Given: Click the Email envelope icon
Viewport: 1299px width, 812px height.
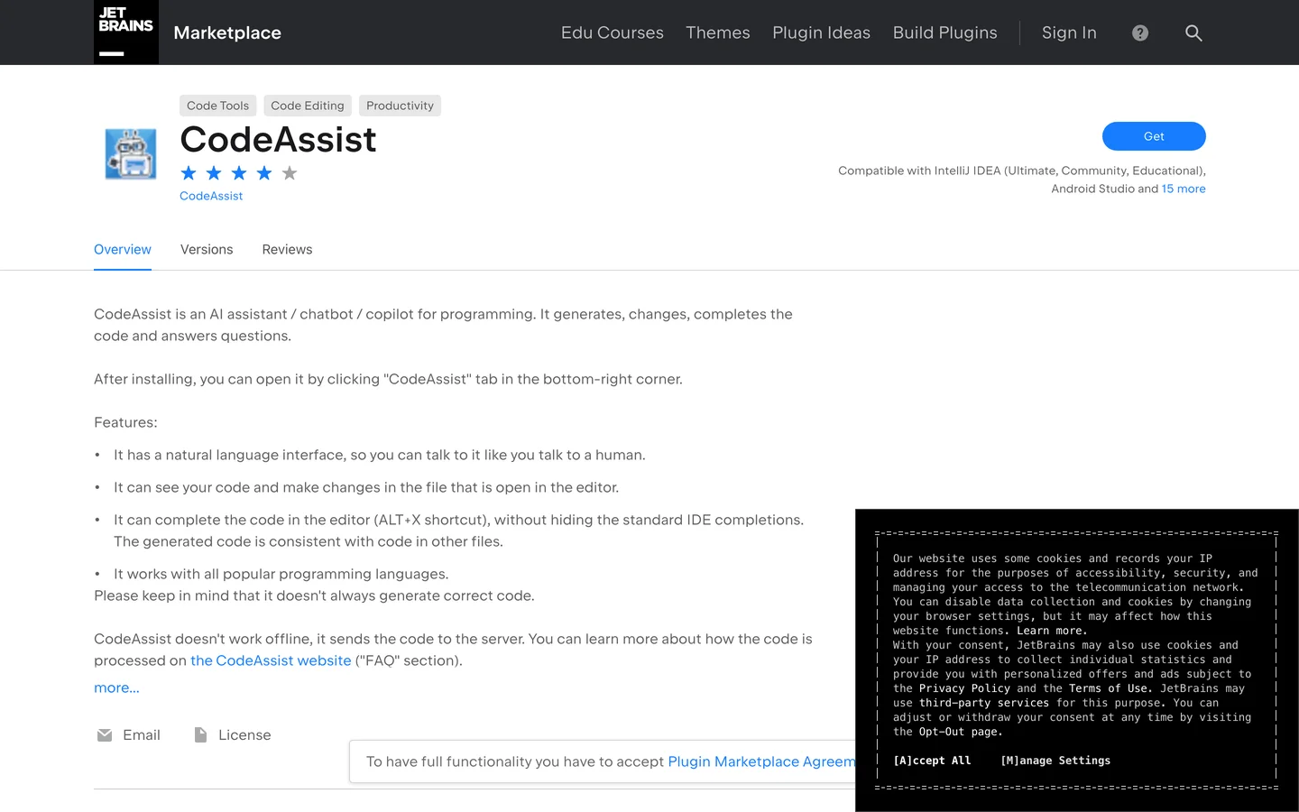Looking at the screenshot, I should pos(105,735).
